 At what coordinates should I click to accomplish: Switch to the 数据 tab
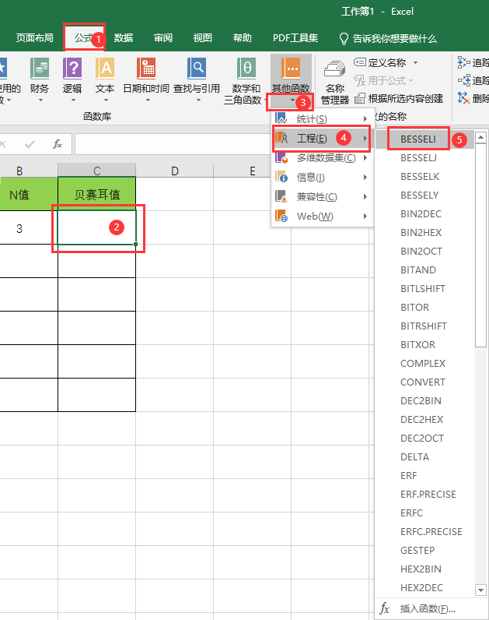point(124,38)
